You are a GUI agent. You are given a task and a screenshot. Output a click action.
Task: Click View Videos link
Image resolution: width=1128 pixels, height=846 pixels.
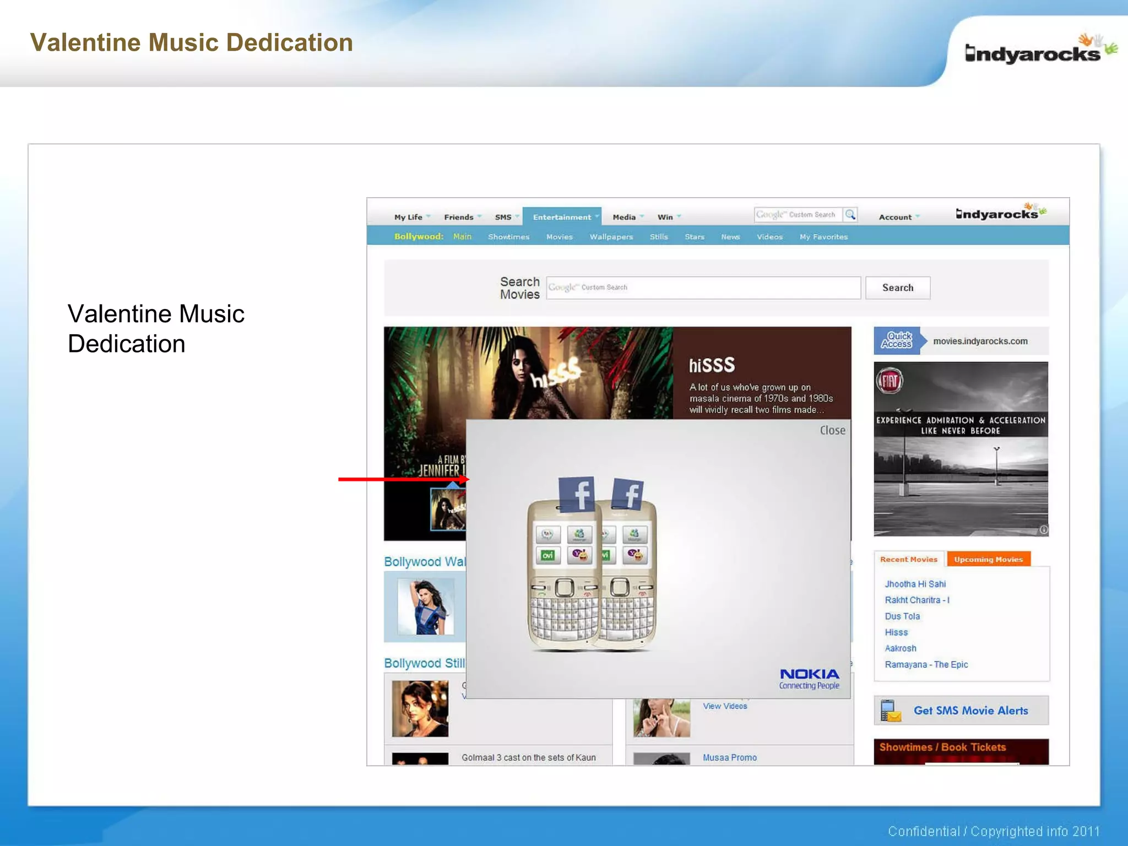725,706
